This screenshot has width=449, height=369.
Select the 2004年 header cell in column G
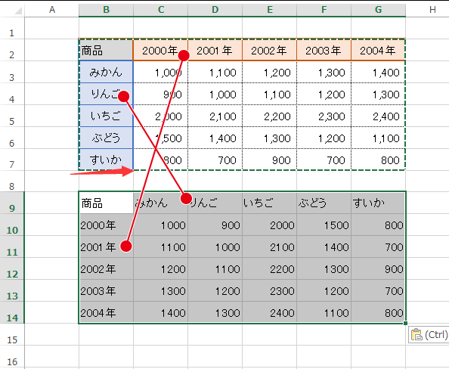tap(378, 50)
